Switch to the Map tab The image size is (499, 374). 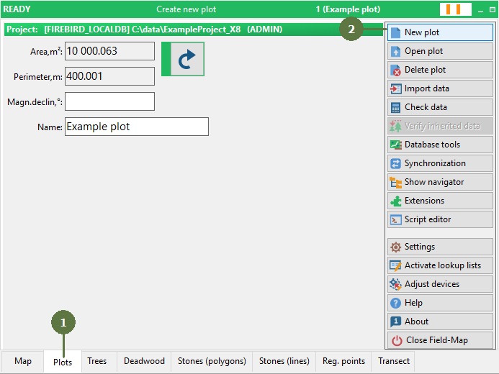(23, 361)
